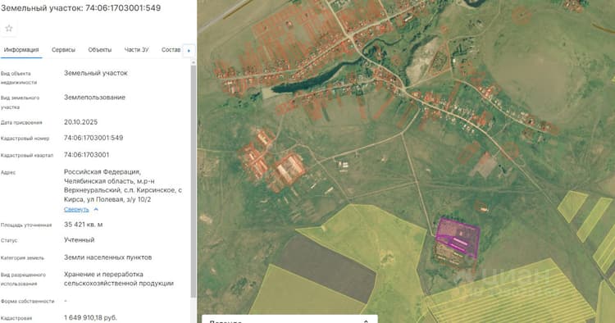Select parcel title 74:06:1703001:549
The height and width of the screenshot is (323, 615).
point(123,8)
